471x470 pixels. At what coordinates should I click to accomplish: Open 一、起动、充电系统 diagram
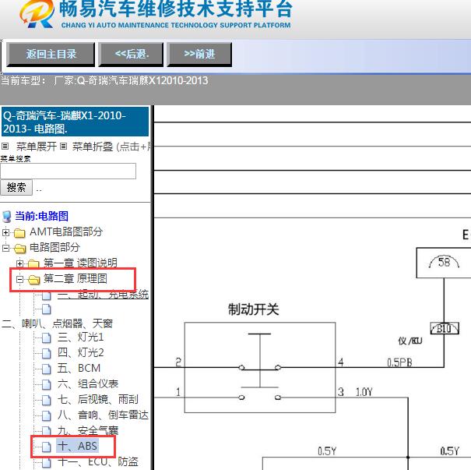click(x=103, y=294)
